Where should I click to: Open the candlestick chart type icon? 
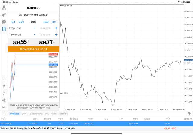click(x=4, y=86)
